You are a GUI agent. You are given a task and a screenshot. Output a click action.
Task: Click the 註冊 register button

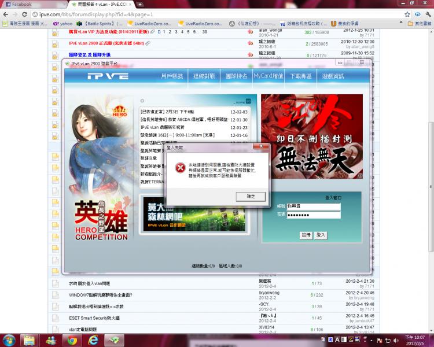click(306, 235)
